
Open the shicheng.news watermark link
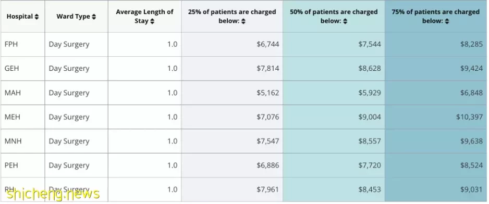point(53,194)
